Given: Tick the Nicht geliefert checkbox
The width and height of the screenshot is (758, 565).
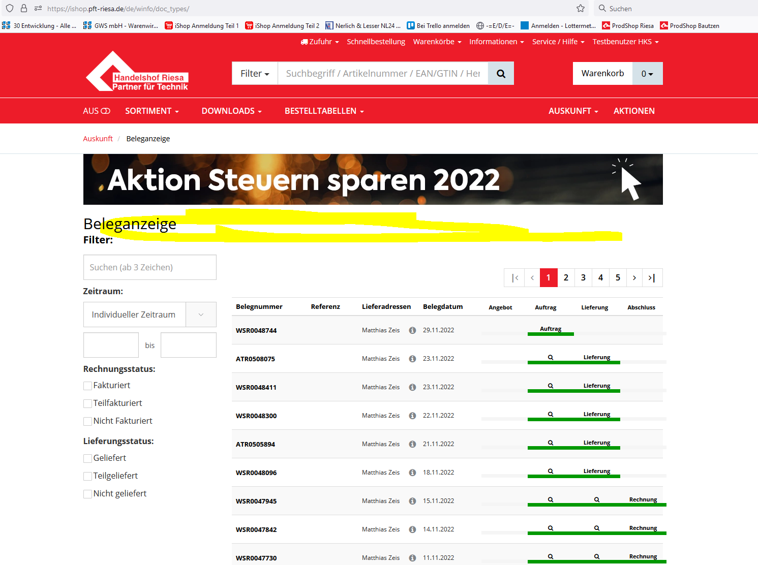Looking at the screenshot, I should click(x=88, y=494).
